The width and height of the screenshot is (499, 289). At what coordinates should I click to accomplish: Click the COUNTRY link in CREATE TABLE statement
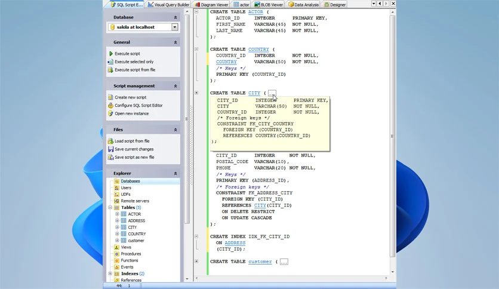pos(258,50)
